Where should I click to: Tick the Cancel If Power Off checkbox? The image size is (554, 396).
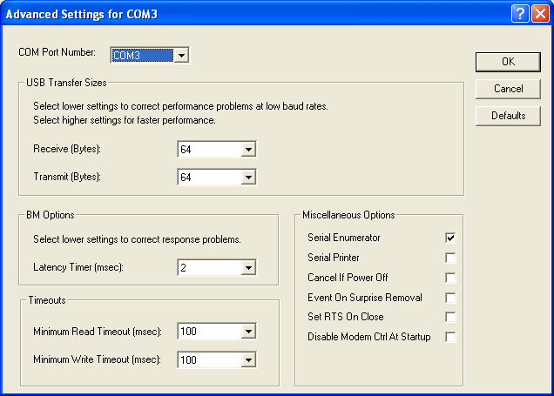coord(450,278)
